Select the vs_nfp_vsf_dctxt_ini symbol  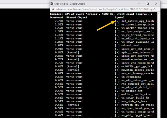(138, 87)
